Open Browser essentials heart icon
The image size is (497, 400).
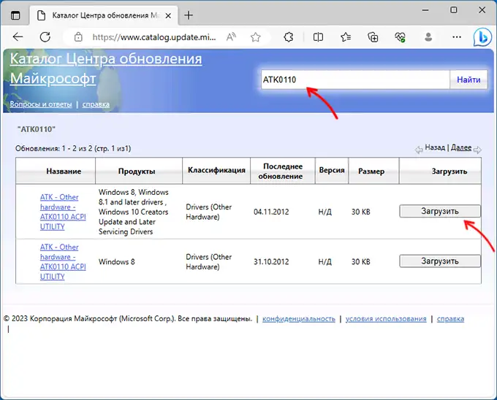pyautogui.click(x=400, y=37)
